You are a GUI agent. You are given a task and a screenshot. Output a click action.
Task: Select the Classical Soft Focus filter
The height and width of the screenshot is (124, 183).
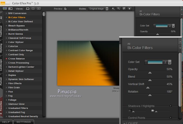click(x=20, y=38)
